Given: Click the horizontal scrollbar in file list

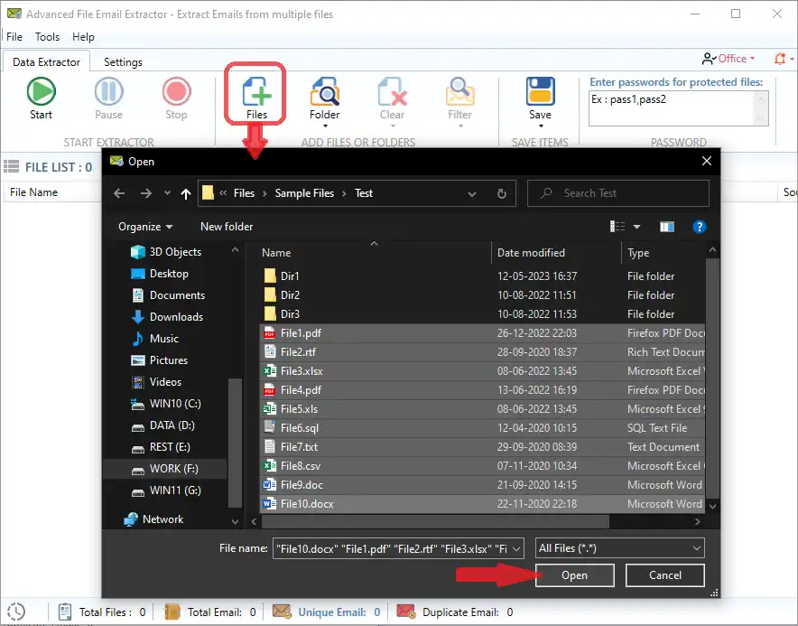Looking at the screenshot, I should pyautogui.click(x=435, y=521).
